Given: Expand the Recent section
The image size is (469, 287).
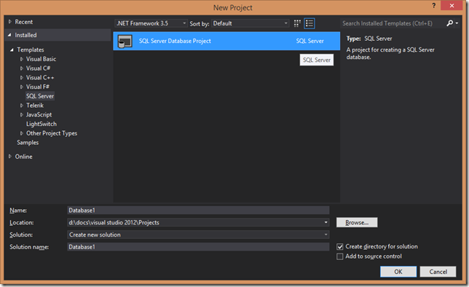Looking at the screenshot, I should 10,22.
